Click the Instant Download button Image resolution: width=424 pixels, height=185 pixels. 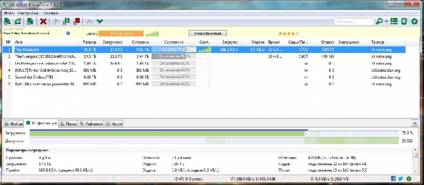(x=208, y=33)
